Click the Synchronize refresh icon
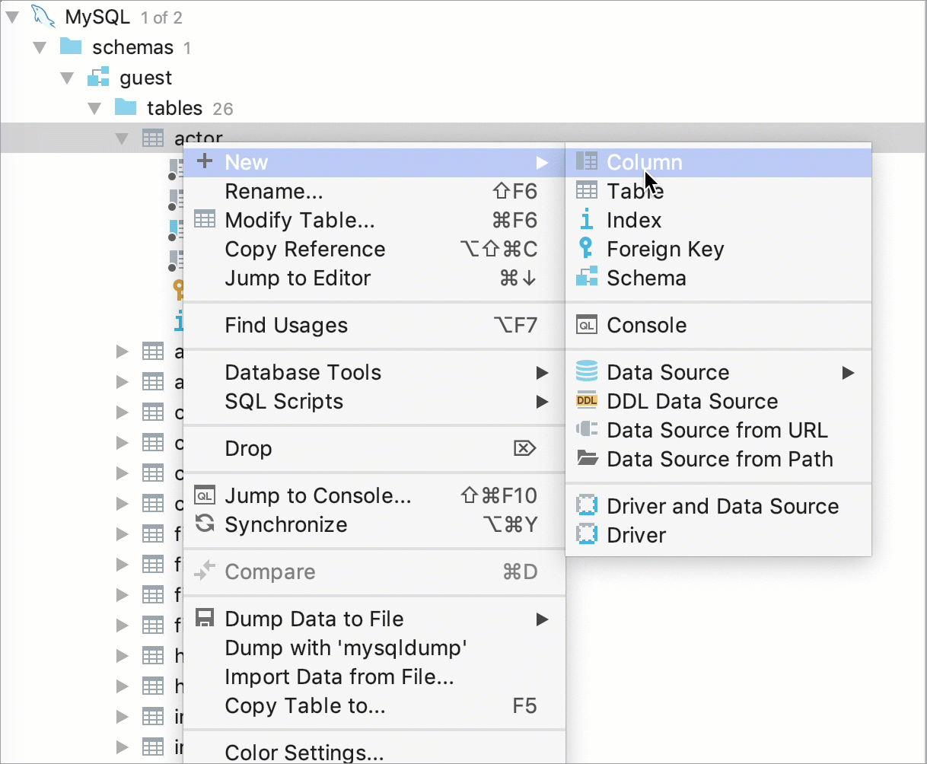927x764 pixels. 205,524
